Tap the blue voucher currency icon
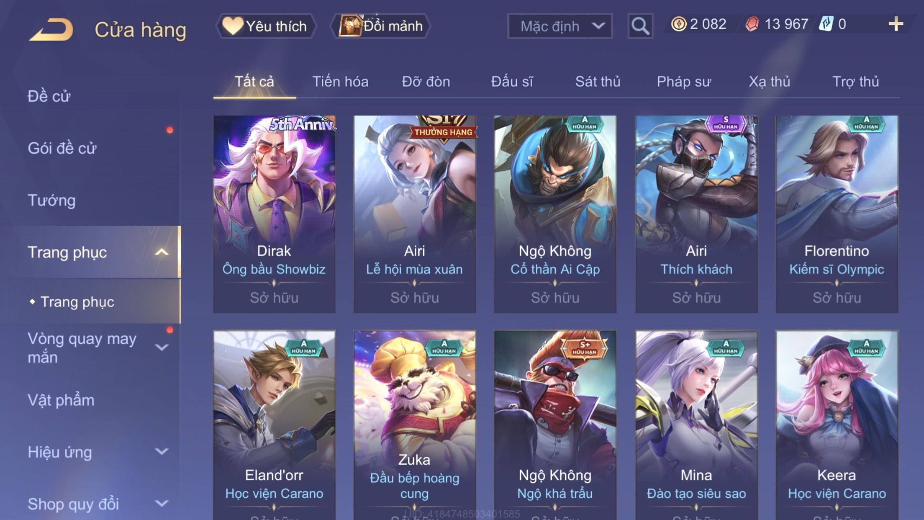 826,24
